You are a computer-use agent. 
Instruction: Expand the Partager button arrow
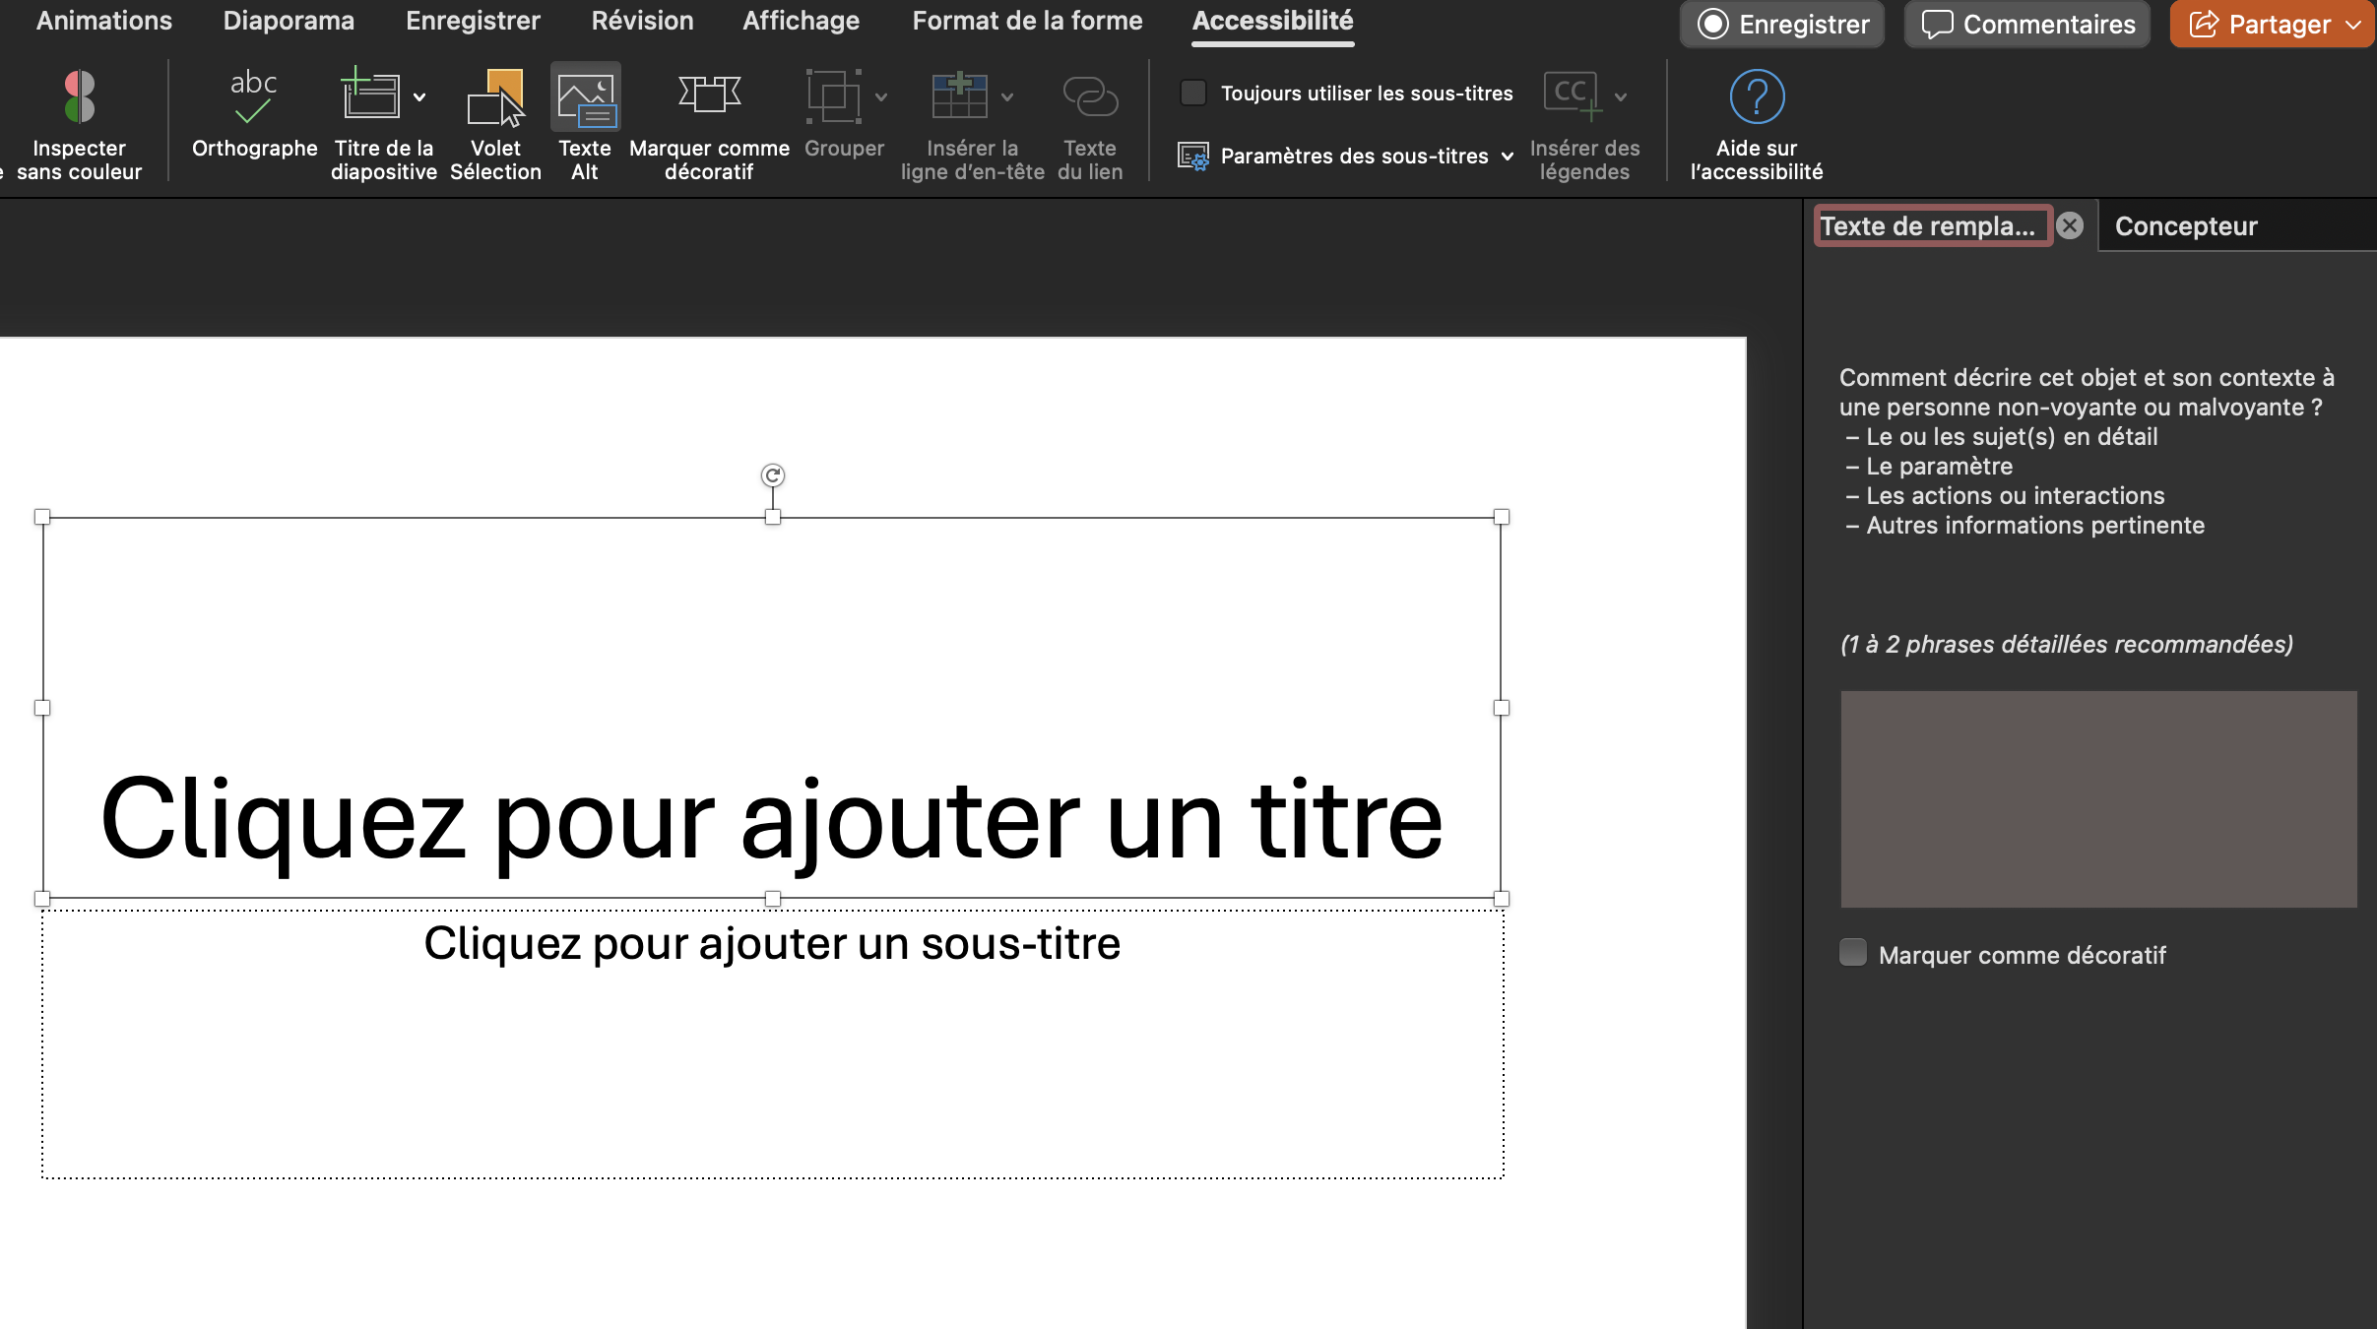click(x=2354, y=25)
